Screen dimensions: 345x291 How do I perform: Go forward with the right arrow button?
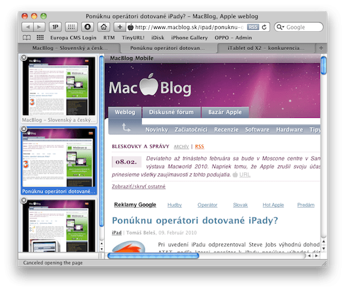pyautogui.click(x=40, y=27)
